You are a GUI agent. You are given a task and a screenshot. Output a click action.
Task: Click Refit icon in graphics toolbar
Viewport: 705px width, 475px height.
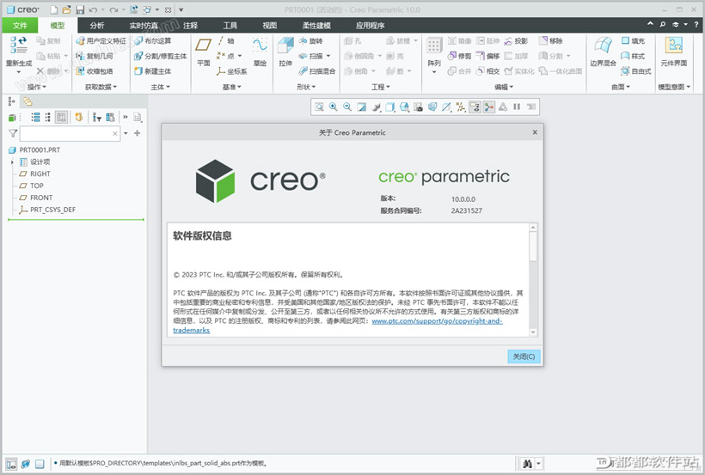pos(319,107)
